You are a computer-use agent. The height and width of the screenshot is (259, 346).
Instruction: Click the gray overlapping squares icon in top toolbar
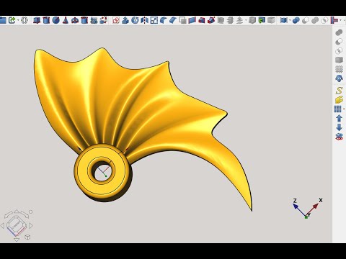[x=183, y=20]
